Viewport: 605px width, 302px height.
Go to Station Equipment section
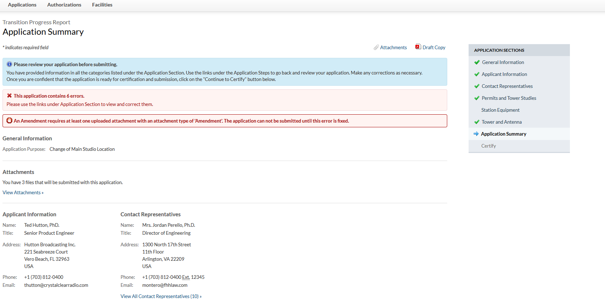pyautogui.click(x=500, y=110)
